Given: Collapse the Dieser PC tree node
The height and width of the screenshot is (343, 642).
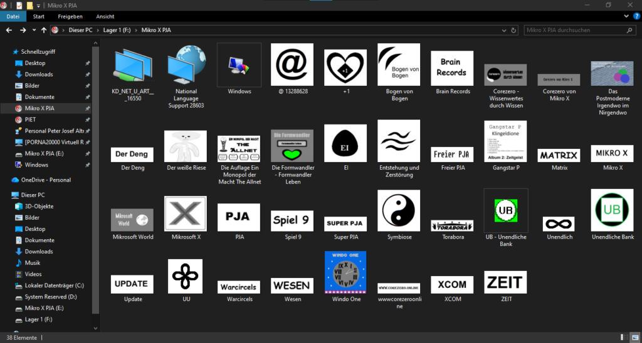Looking at the screenshot, I should (6, 195).
